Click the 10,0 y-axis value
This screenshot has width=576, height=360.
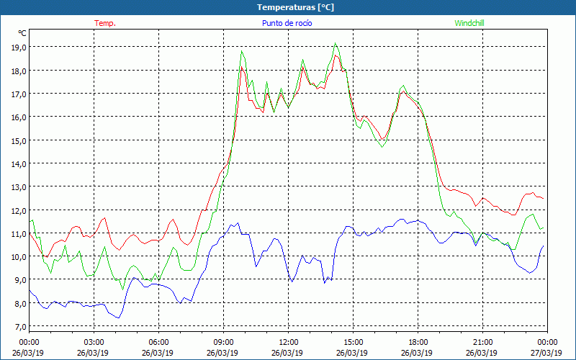point(19,257)
